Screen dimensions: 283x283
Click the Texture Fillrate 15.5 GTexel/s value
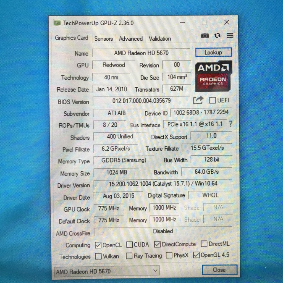(x=207, y=148)
